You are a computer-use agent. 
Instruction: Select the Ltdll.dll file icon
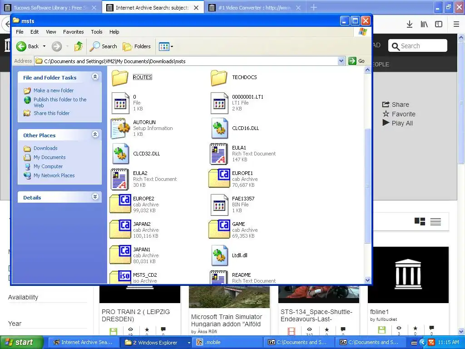[x=219, y=255]
